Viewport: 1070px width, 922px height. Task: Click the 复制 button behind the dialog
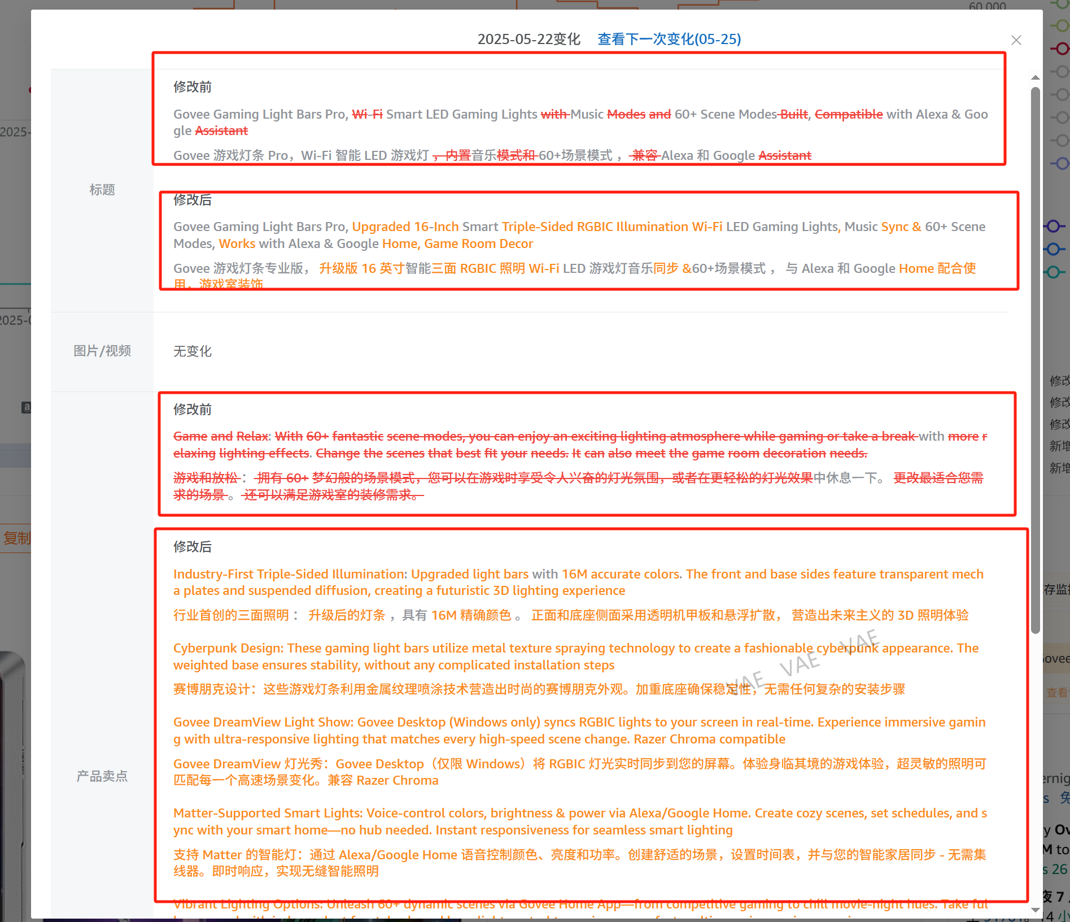click(x=16, y=538)
